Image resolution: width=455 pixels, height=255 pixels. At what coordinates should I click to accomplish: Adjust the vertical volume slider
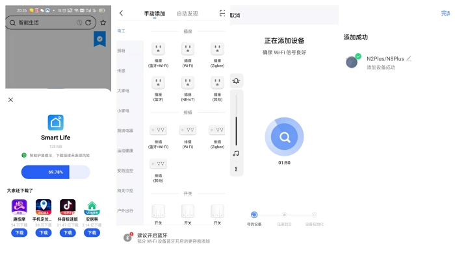click(x=236, y=120)
